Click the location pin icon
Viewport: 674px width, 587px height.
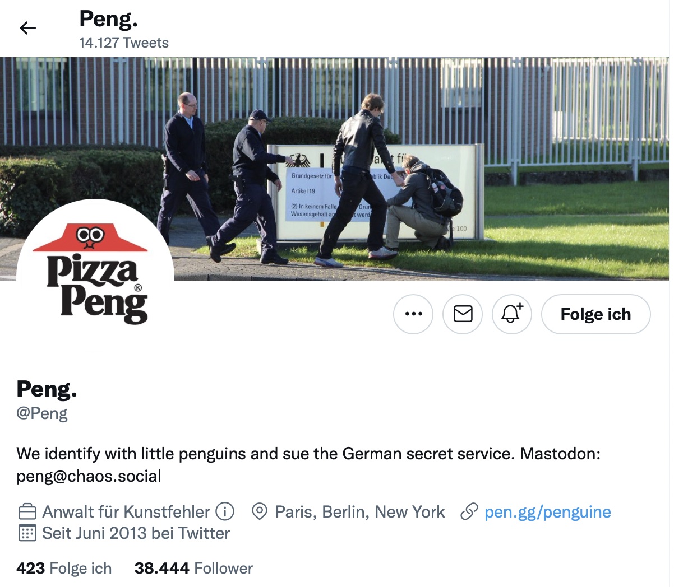[260, 511]
